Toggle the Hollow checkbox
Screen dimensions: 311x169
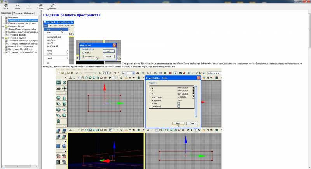tap(178, 103)
